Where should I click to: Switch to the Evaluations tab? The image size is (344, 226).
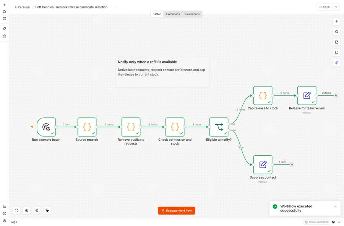(192, 14)
